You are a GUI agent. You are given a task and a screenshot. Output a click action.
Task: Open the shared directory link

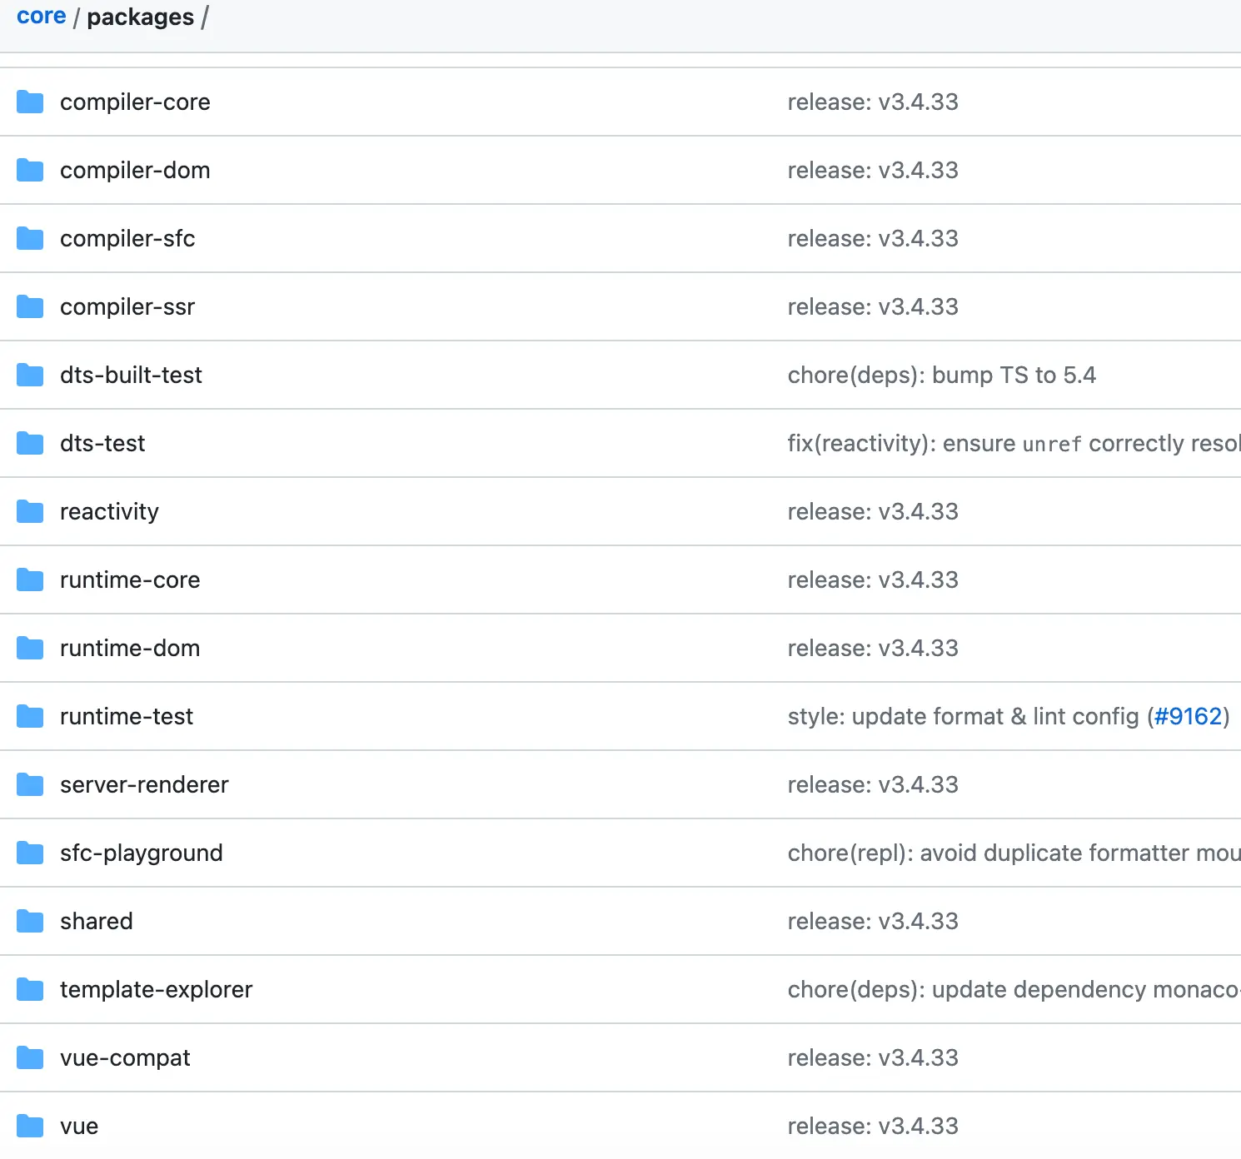97,921
